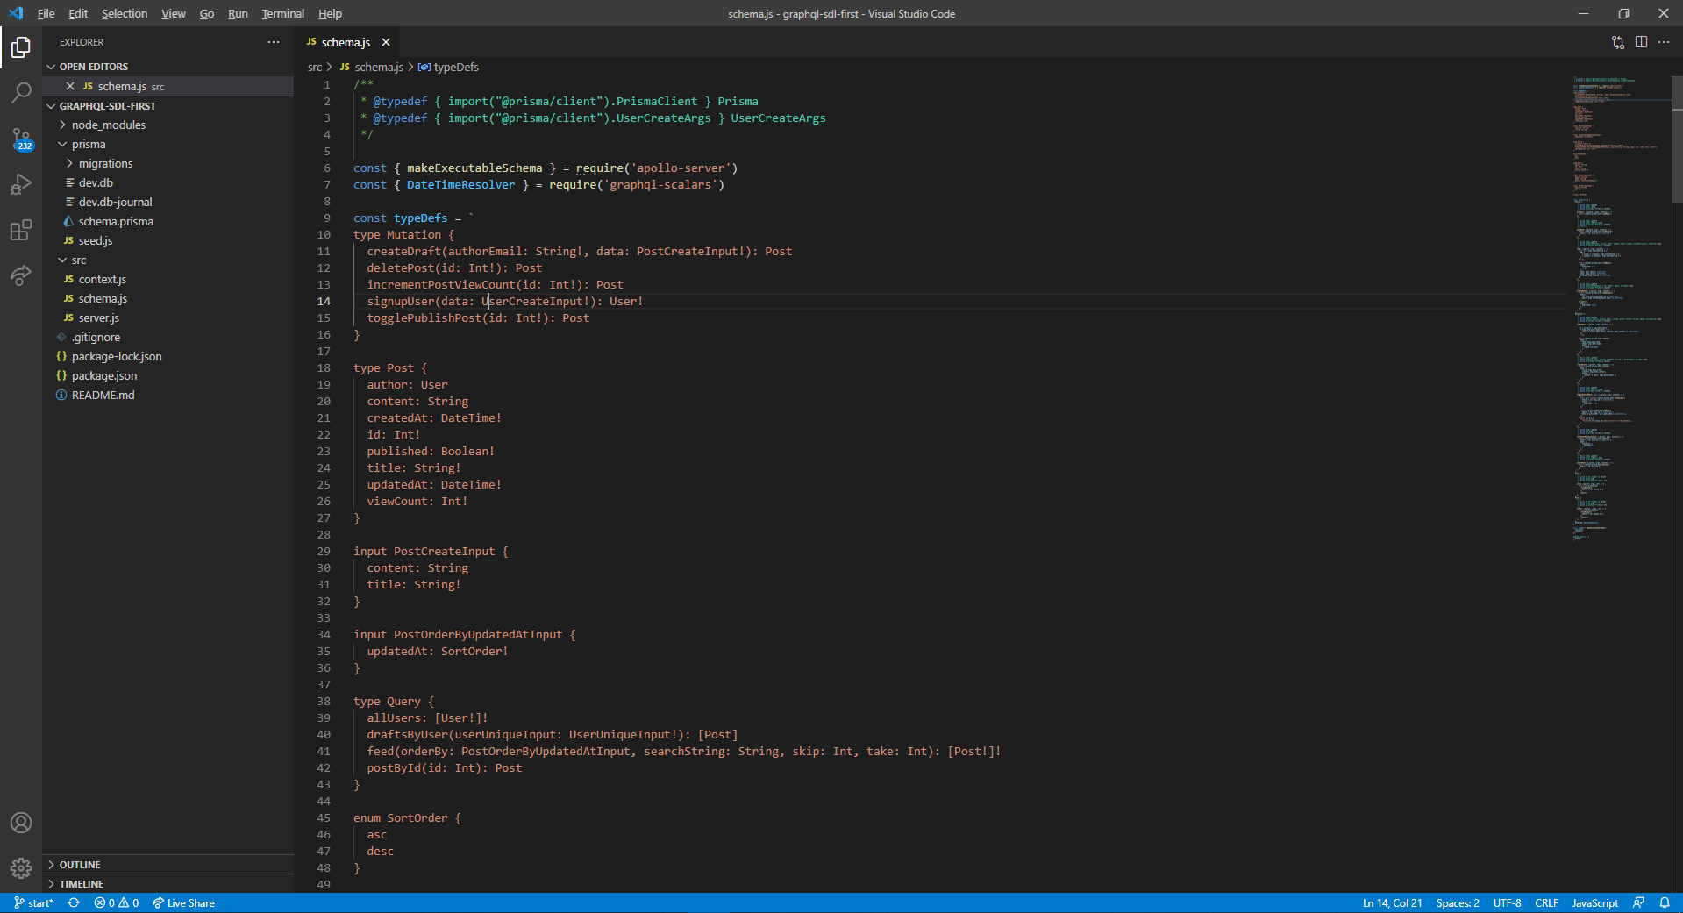
Task: Expand the migrations folder
Action: (x=168, y=163)
